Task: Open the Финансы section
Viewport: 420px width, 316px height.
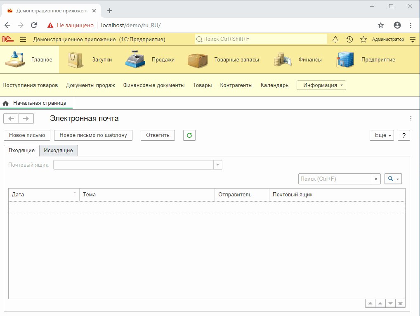Action: [x=298, y=60]
